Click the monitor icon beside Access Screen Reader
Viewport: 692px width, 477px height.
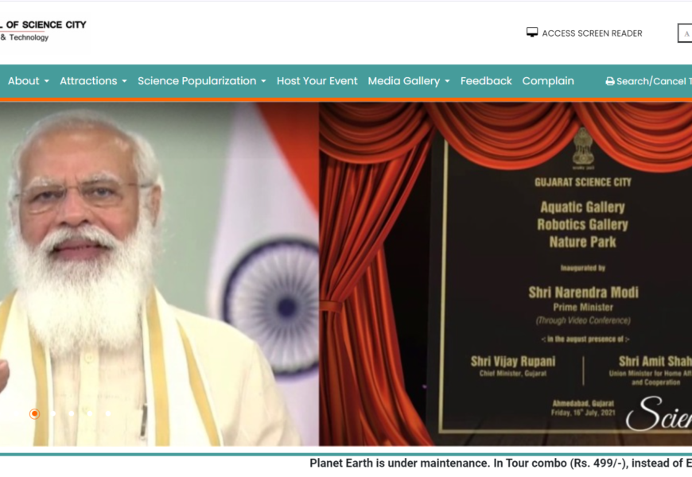click(532, 33)
